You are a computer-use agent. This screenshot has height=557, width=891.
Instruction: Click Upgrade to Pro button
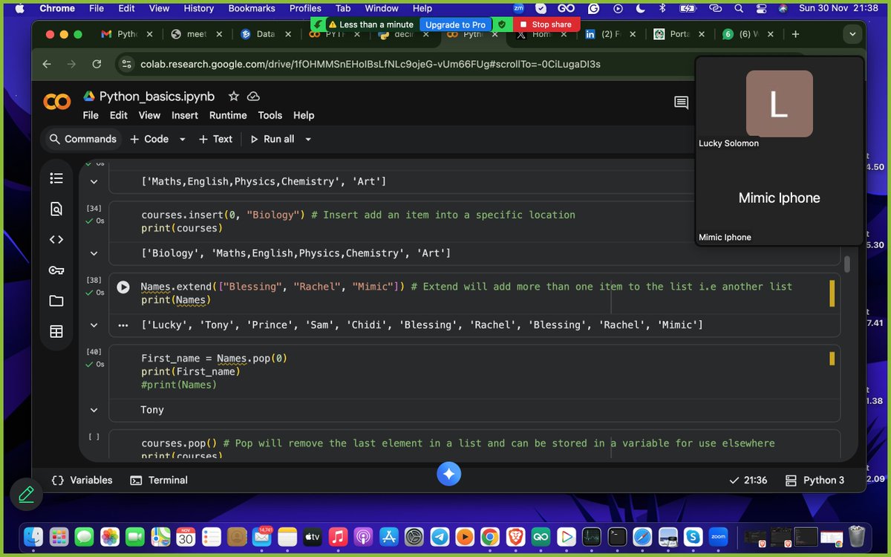[455, 25]
